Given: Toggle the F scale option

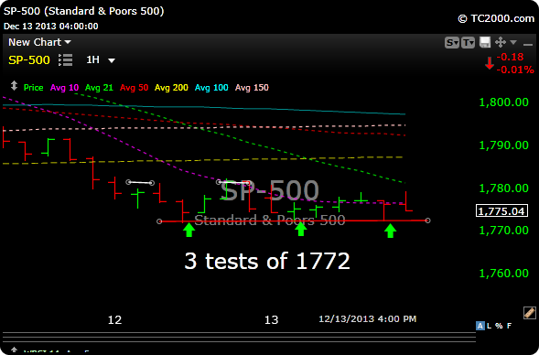Looking at the screenshot, I should [x=509, y=326].
